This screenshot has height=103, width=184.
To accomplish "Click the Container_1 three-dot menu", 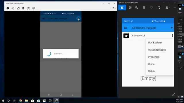I will click(172, 35).
